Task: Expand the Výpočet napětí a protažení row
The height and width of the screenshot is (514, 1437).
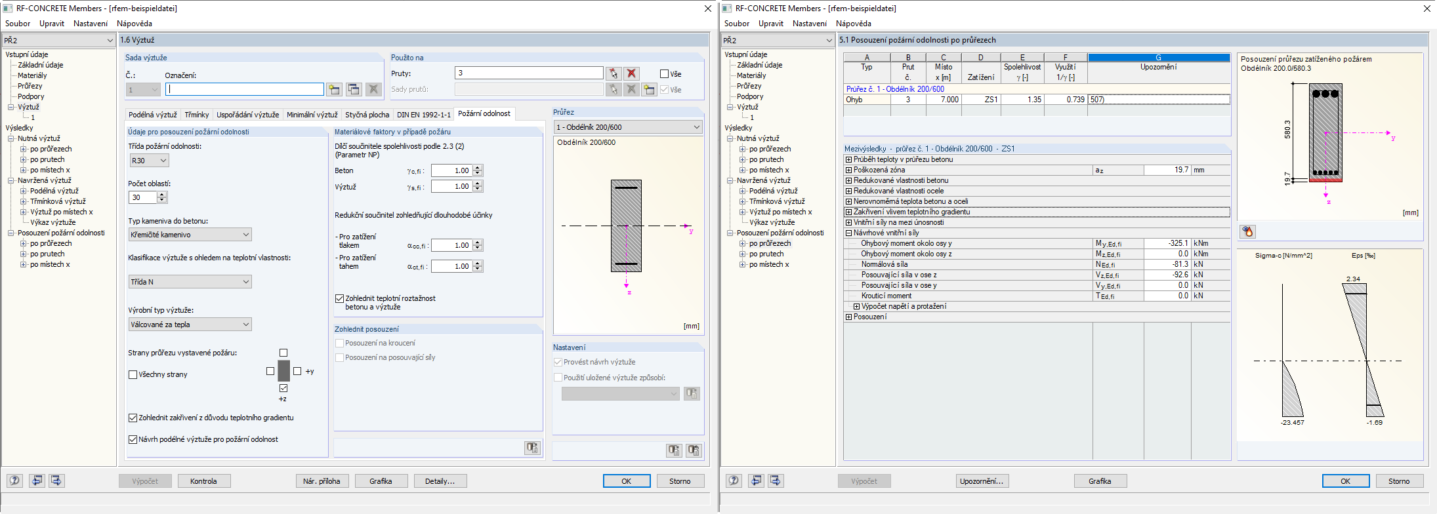Action: (x=856, y=306)
